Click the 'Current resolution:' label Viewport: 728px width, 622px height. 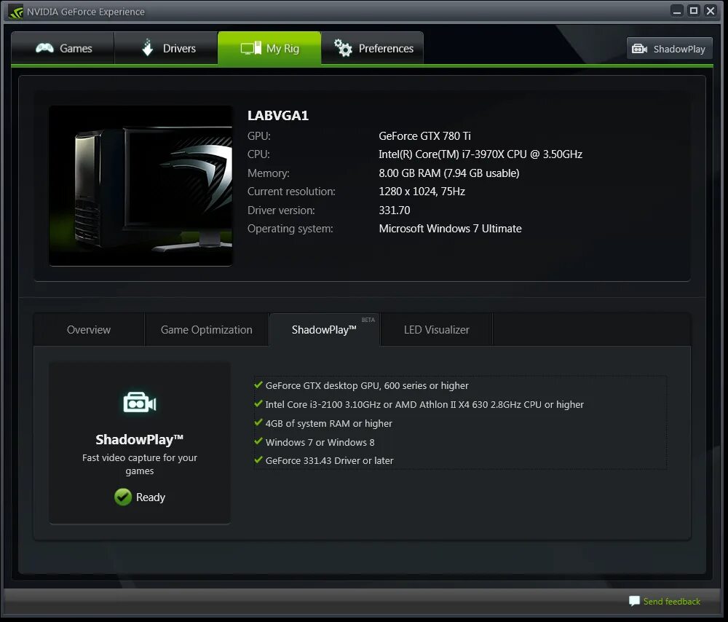click(x=291, y=192)
